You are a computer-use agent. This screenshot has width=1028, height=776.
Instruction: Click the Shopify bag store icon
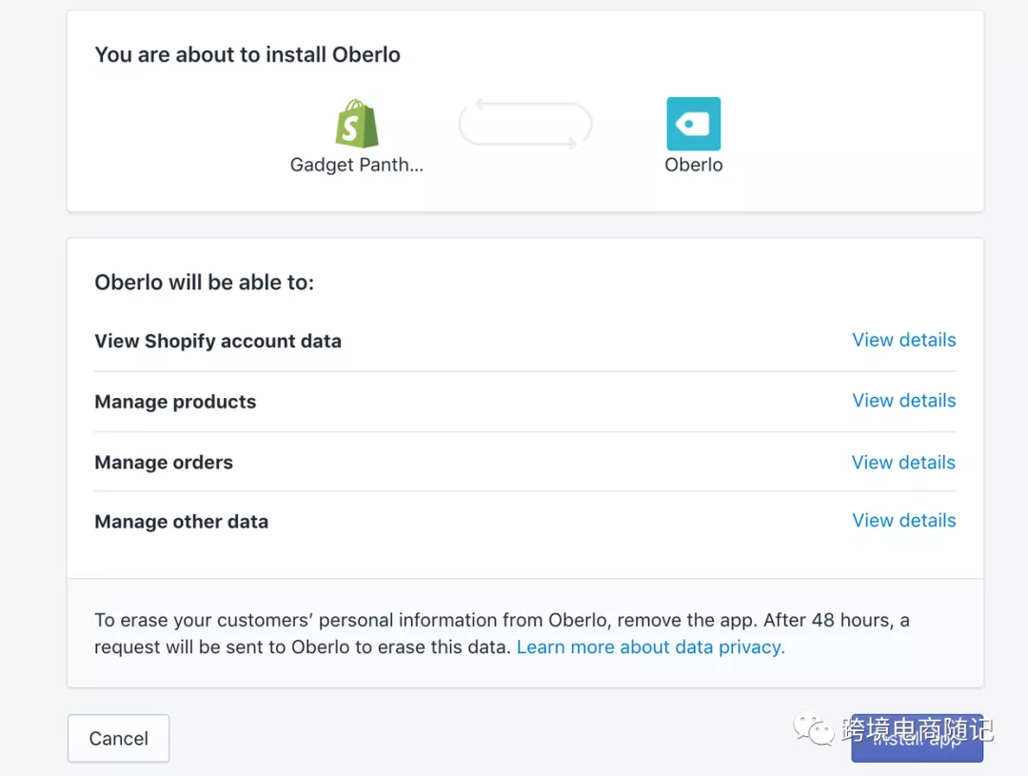[x=357, y=124]
